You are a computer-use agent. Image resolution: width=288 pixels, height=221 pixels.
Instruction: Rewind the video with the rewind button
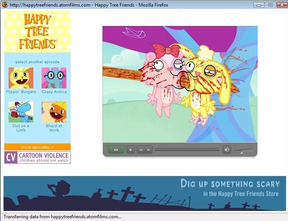[141, 150]
